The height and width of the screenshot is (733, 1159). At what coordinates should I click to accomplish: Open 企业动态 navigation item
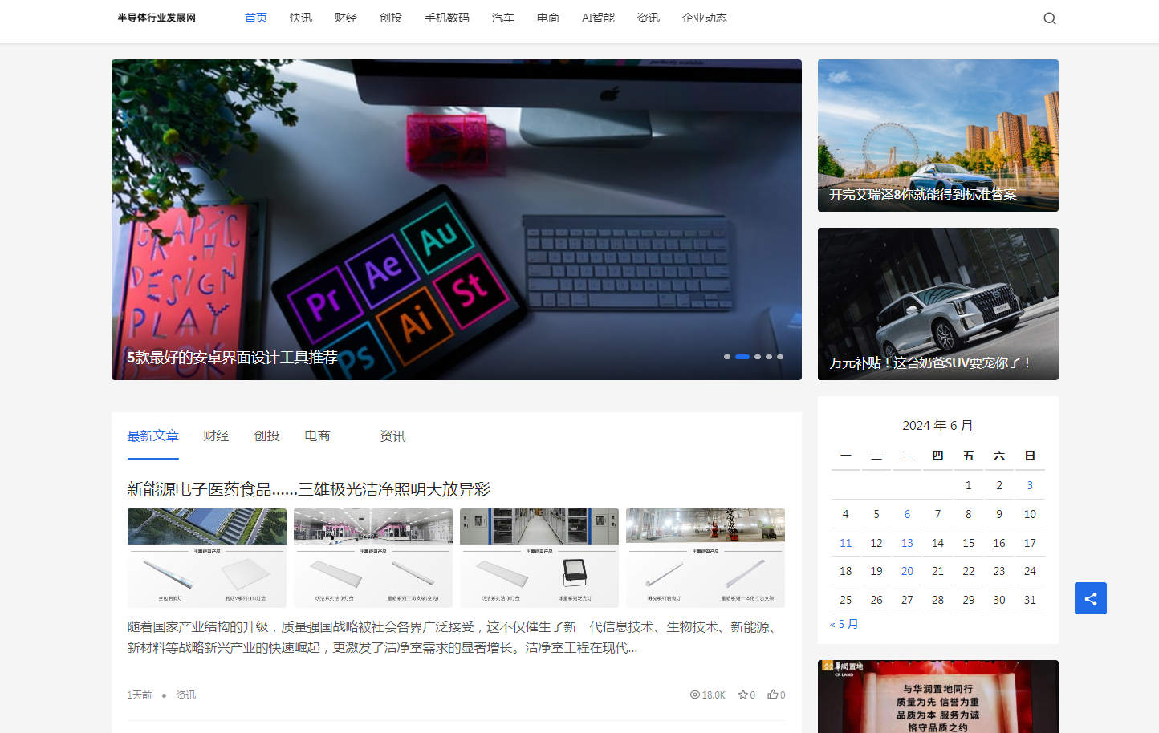click(705, 18)
